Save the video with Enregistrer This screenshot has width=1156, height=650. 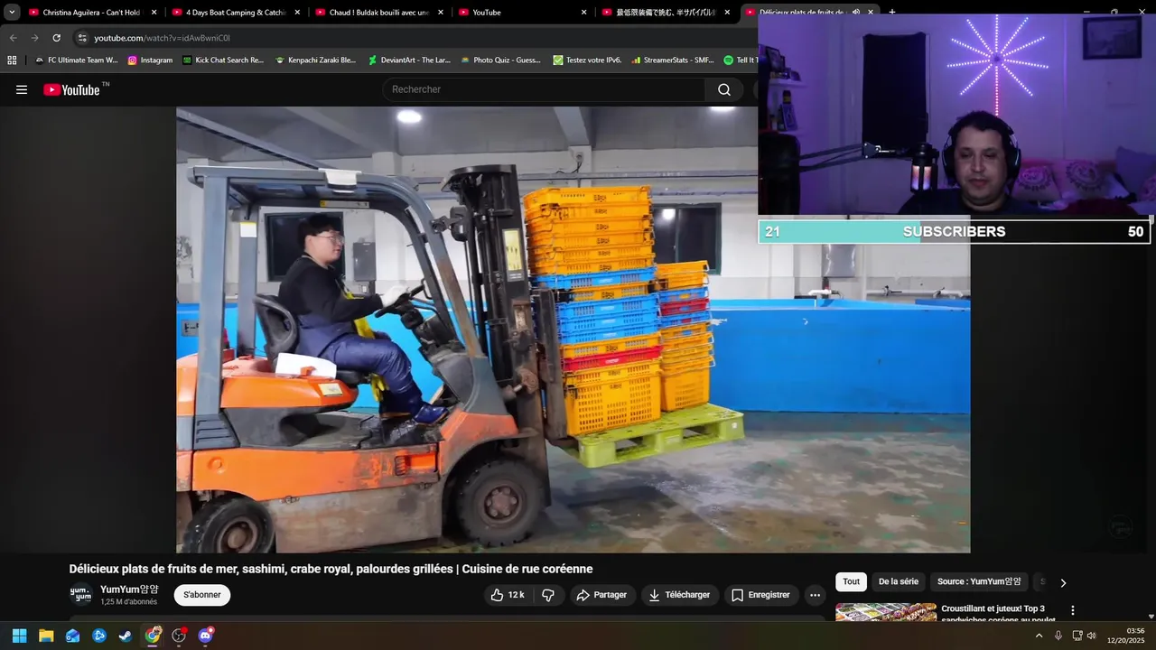pos(761,595)
